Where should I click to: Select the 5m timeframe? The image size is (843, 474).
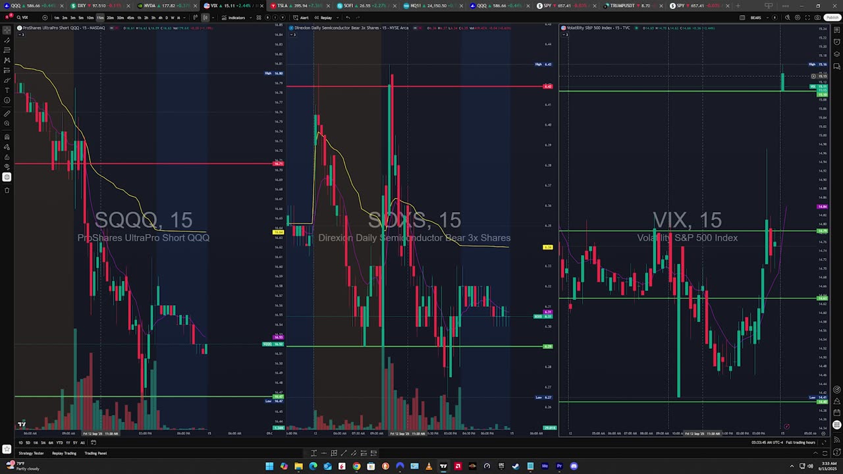click(x=81, y=18)
